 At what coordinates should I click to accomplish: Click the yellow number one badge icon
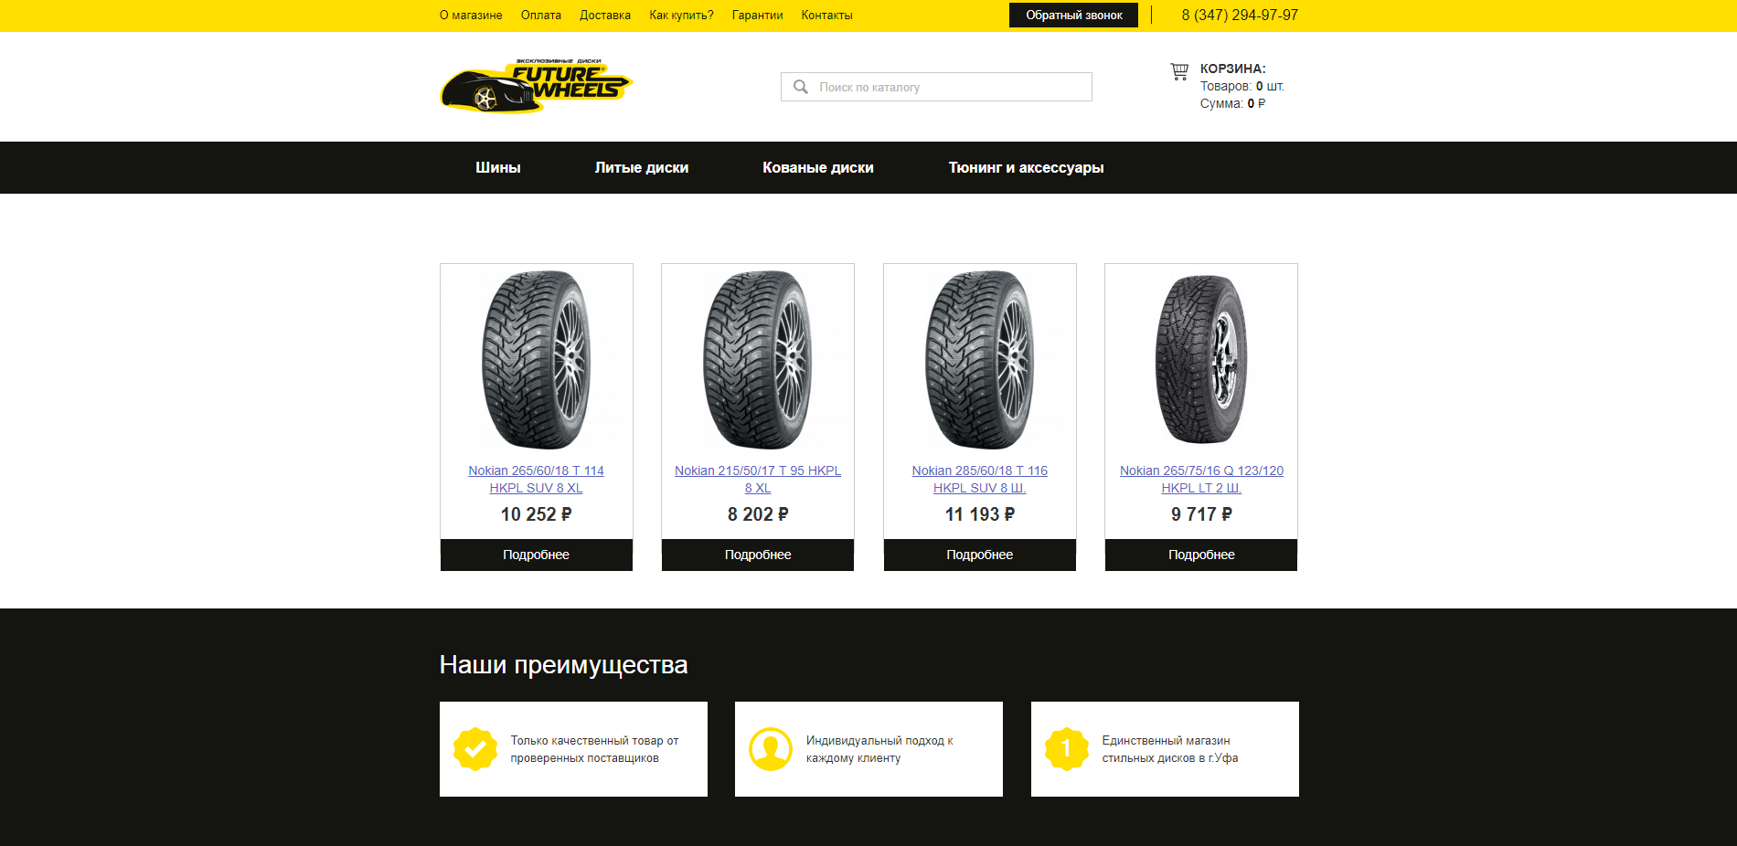pos(1067,749)
